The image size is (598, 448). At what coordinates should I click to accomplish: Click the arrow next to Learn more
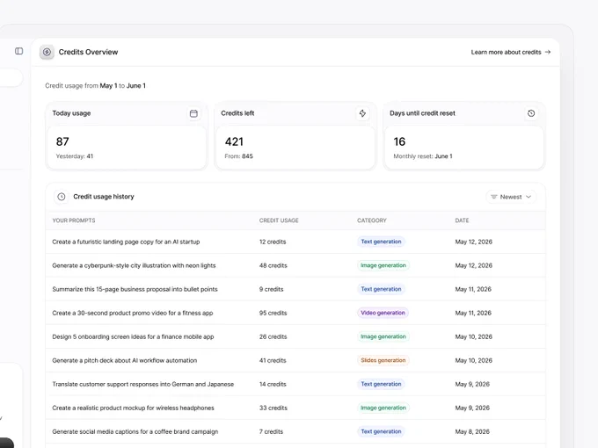click(x=548, y=52)
